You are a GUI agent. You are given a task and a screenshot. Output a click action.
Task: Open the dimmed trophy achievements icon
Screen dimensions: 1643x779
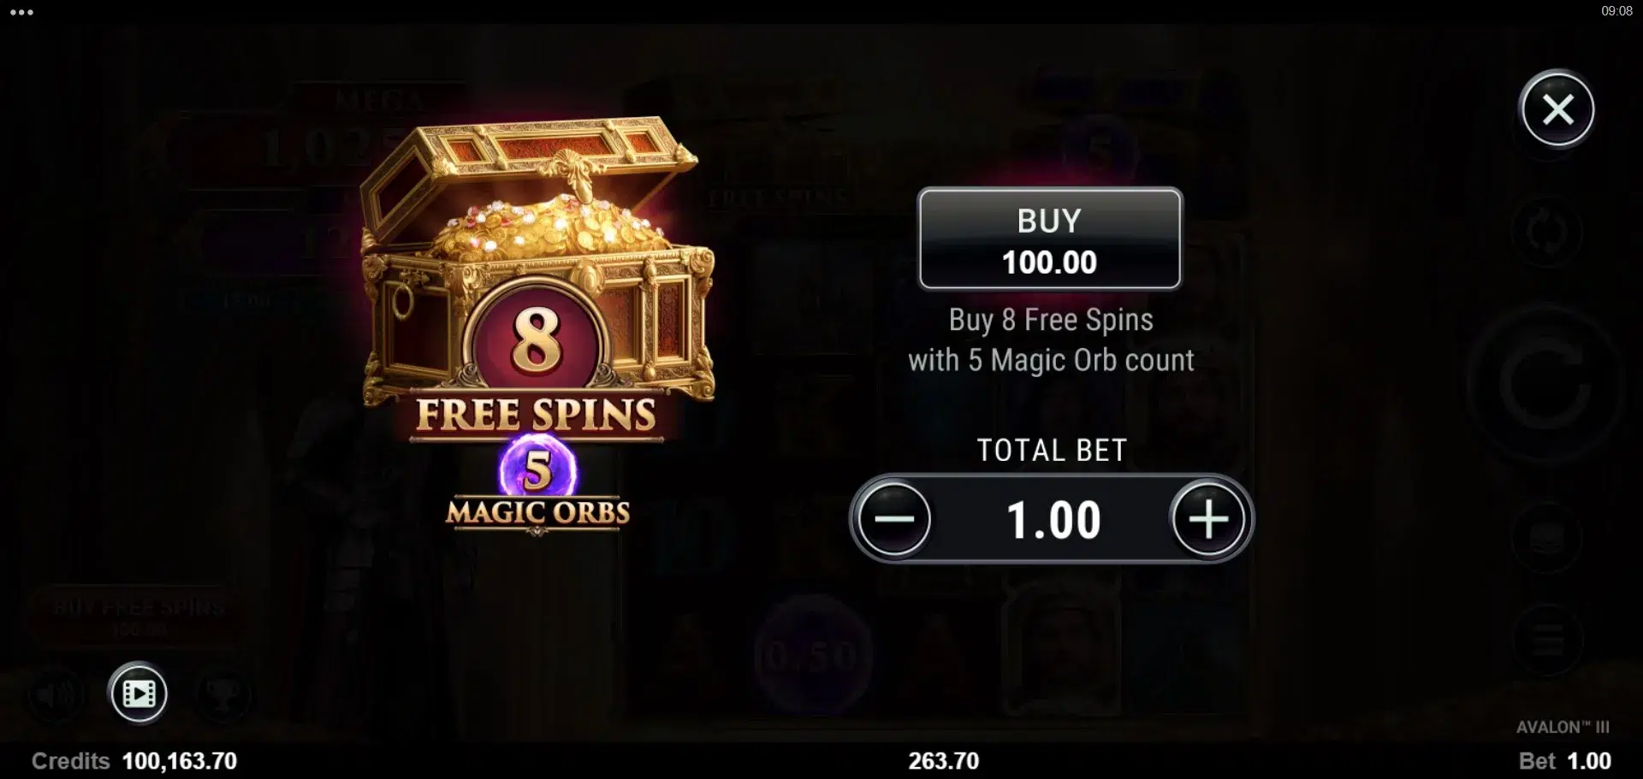click(222, 694)
